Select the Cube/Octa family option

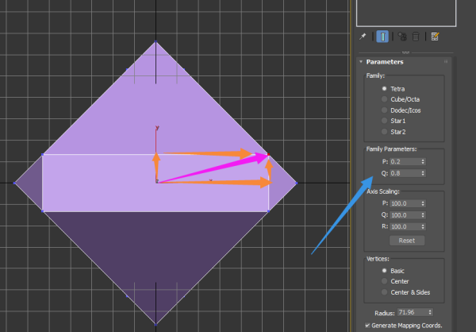(384, 99)
